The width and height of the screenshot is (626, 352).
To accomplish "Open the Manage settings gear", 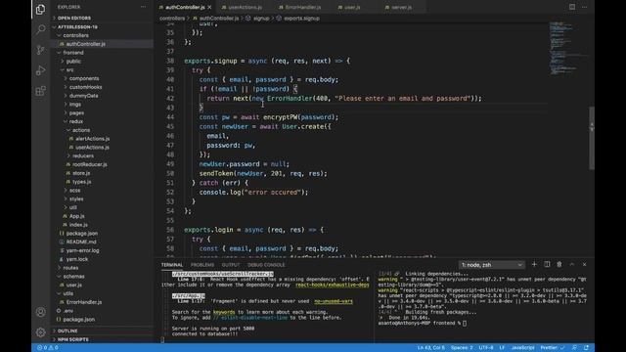I will (x=40, y=331).
